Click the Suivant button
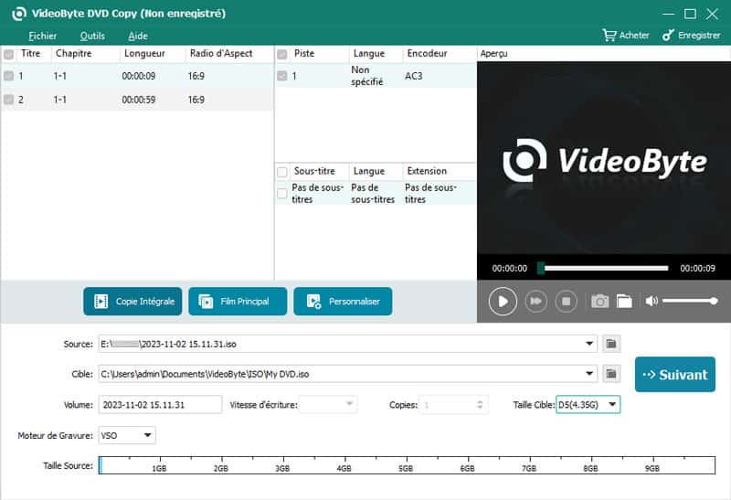Viewport: 731px width, 500px height. [674, 374]
